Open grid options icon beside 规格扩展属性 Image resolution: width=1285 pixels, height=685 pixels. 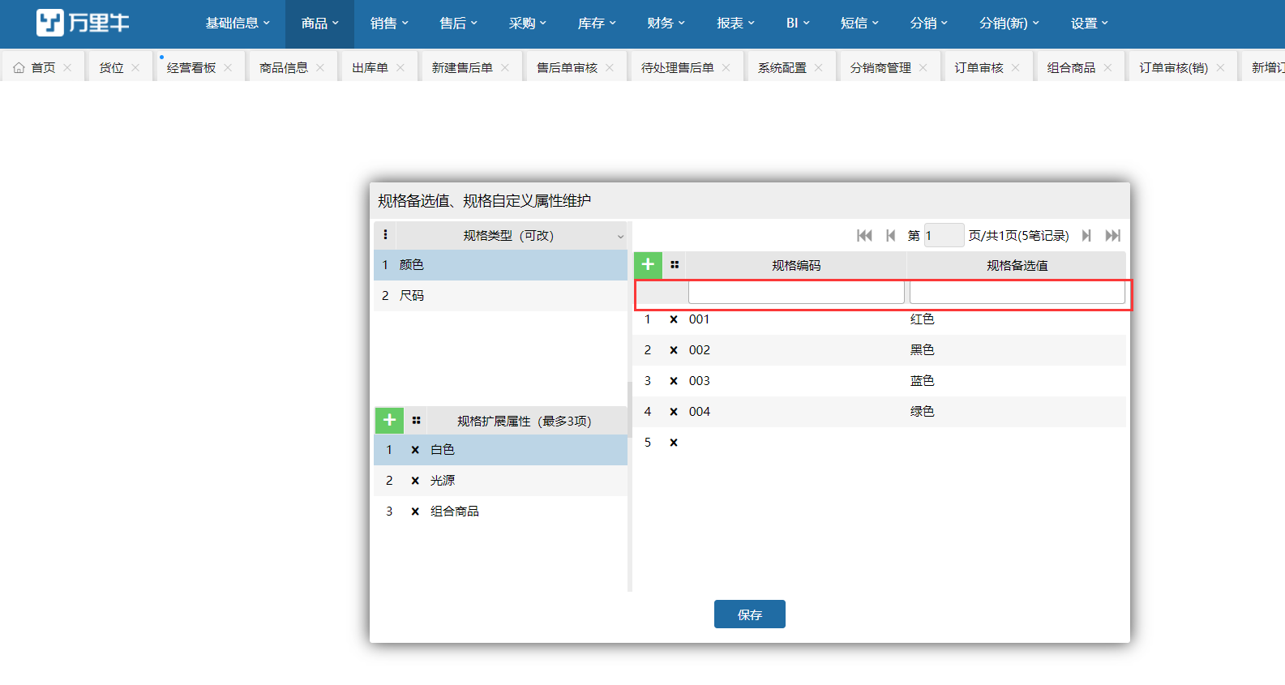click(x=416, y=421)
